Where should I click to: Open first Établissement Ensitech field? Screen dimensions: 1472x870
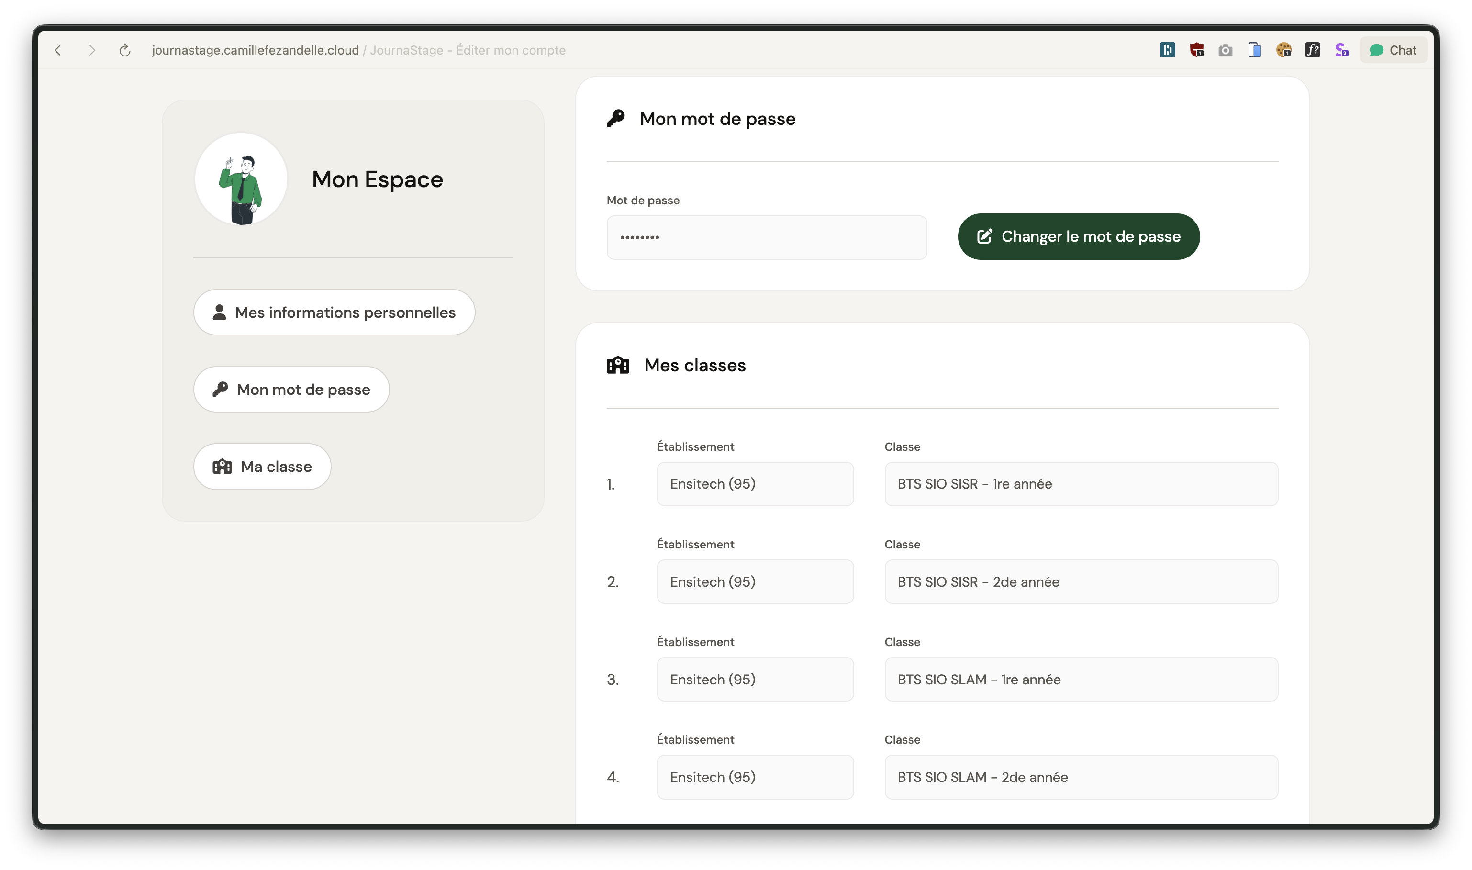click(755, 484)
